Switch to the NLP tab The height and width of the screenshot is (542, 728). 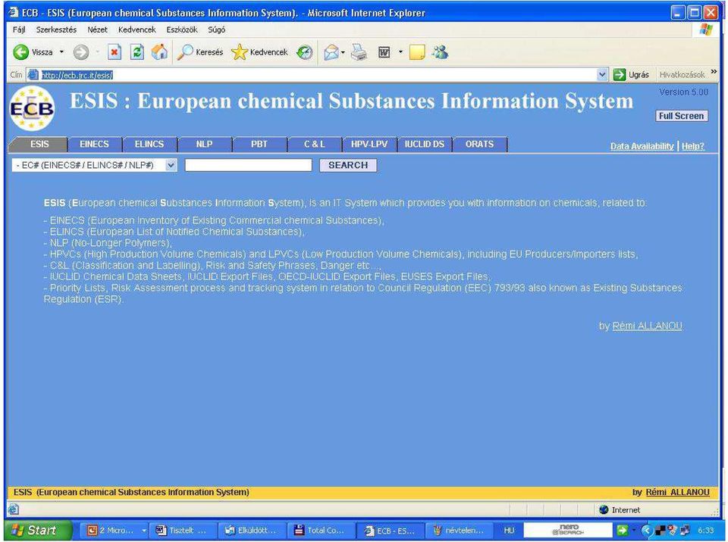[x=204, y=144]
